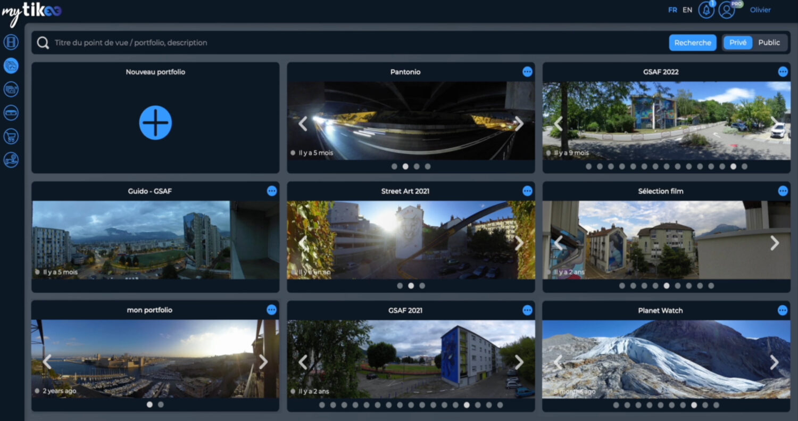Open the film strip media icon in sidebar
Screen dimensions: 798x421
(x=11, y=42)
